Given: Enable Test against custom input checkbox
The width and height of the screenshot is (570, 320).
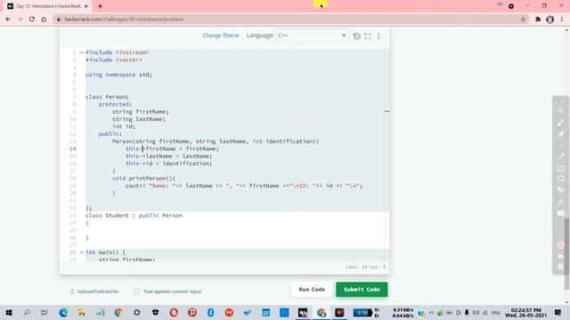Looking at the screenshot, I should coord(136,291).
